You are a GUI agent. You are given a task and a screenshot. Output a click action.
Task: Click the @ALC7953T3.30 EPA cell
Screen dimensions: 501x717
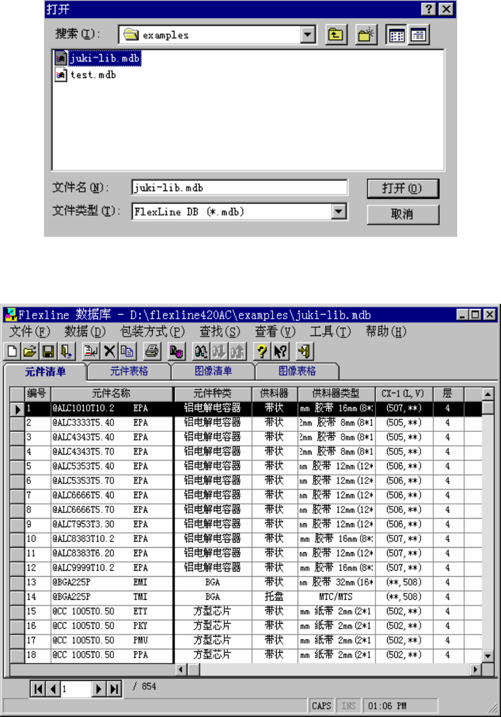coord(111,524)
